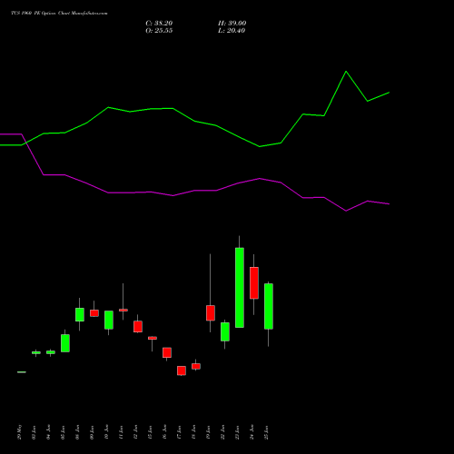This screenshot has width=454, height=454.
Task: Select the 05 Jun date label
Action: [x=64, y=432]
